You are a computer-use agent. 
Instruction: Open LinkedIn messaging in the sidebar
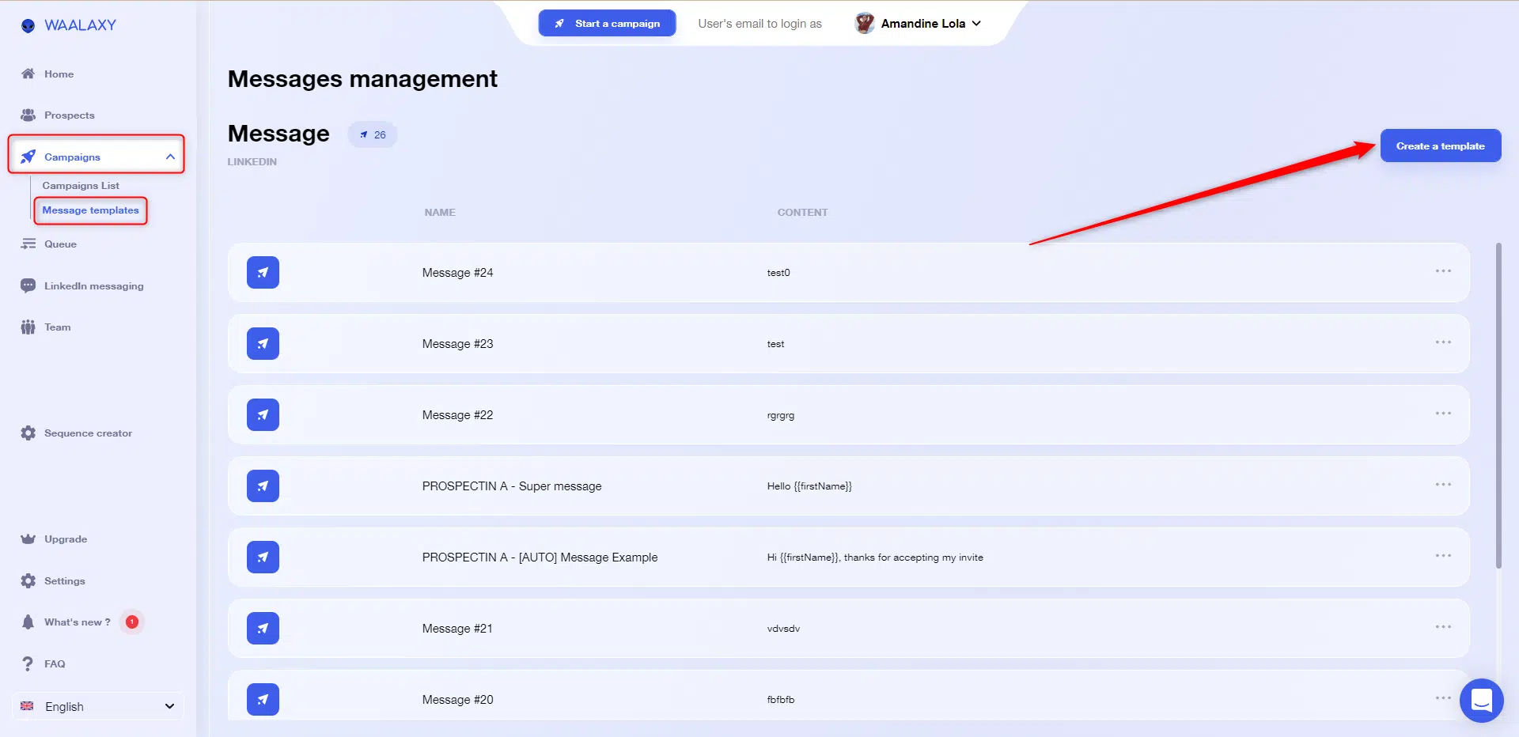[x=93, y=285]
